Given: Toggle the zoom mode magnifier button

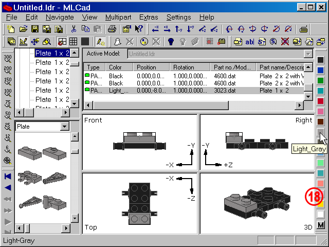Looking at the screenshot, I should coord(47,41).
